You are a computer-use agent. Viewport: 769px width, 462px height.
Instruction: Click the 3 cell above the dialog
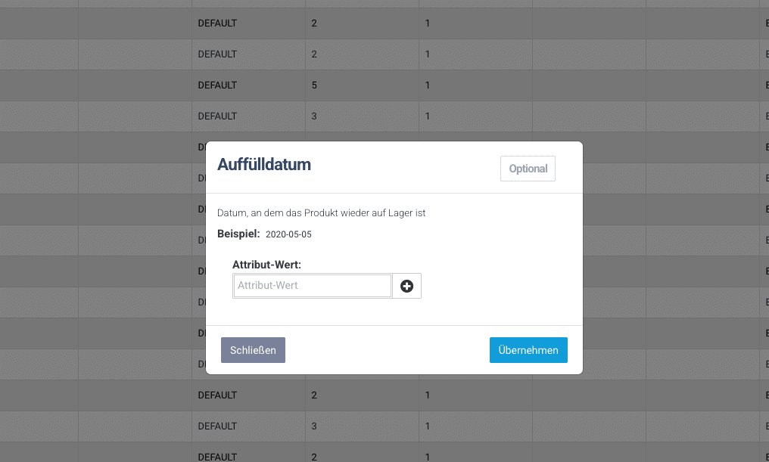314,116
